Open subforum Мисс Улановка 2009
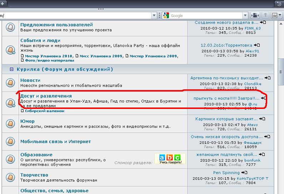 (x=101, y=56)
